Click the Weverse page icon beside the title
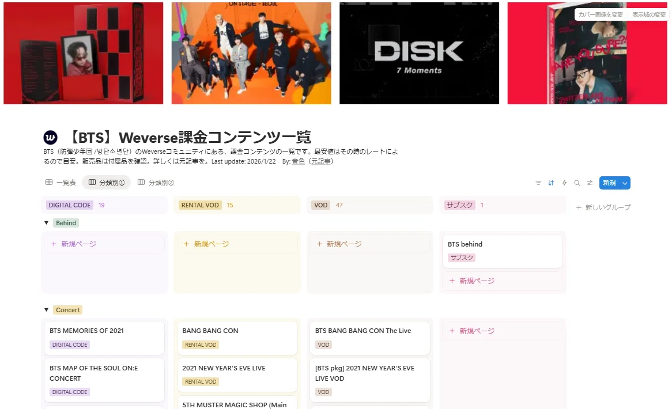Viewport: 672px width, 409px height. tap(51, 138)
